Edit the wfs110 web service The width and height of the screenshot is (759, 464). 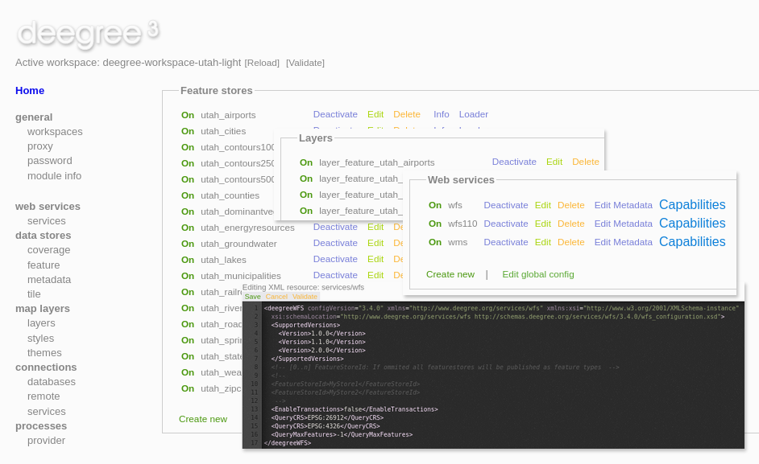tap(542, 224)
